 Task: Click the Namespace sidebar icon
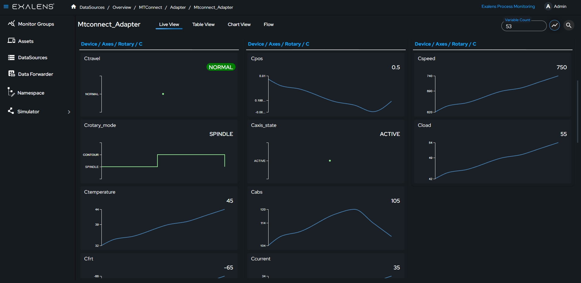[11, 92]
